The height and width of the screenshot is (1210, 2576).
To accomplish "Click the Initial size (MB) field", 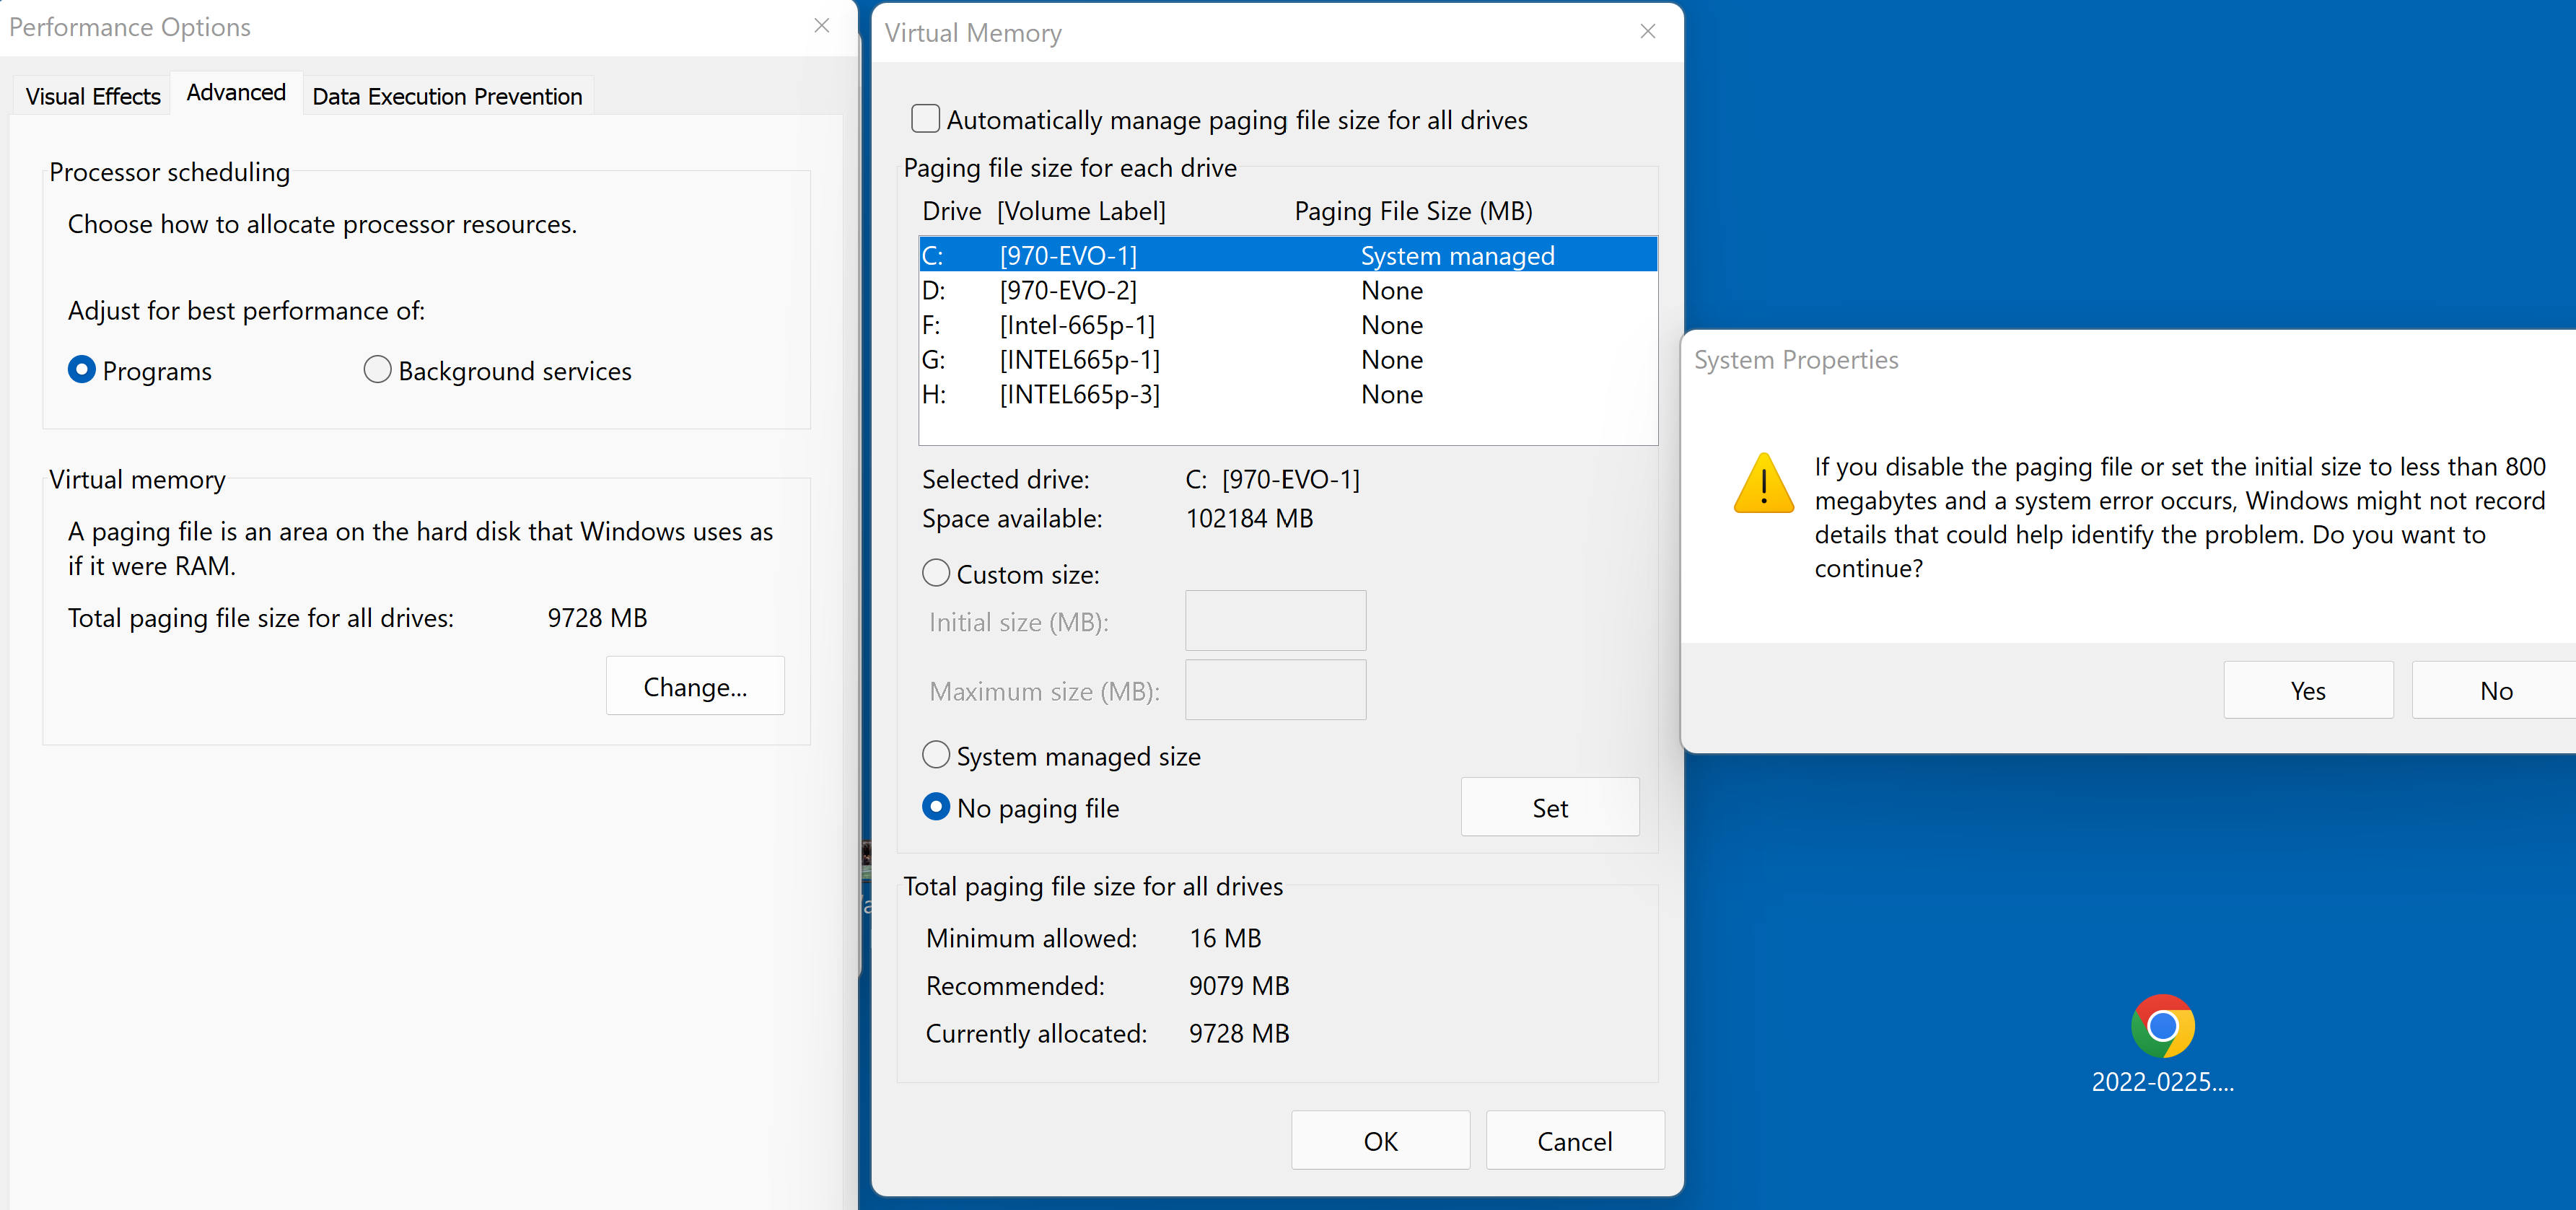I will pos(1275,621).
